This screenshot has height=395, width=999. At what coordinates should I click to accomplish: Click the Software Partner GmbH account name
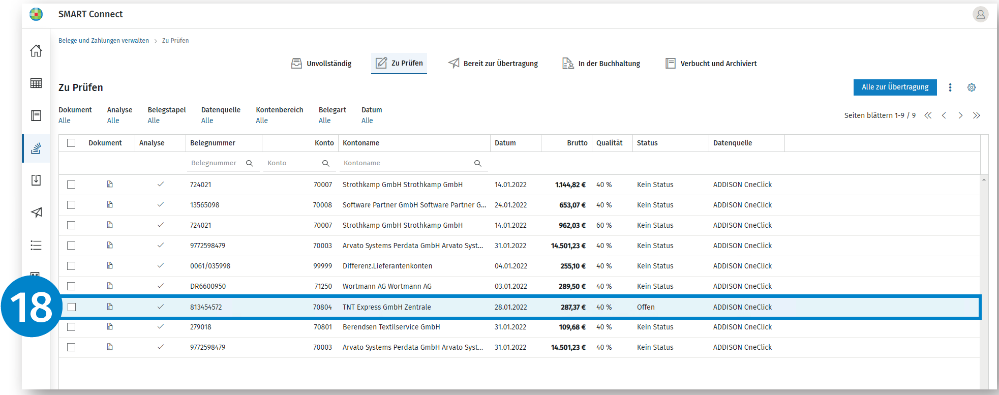pos(414,205)
